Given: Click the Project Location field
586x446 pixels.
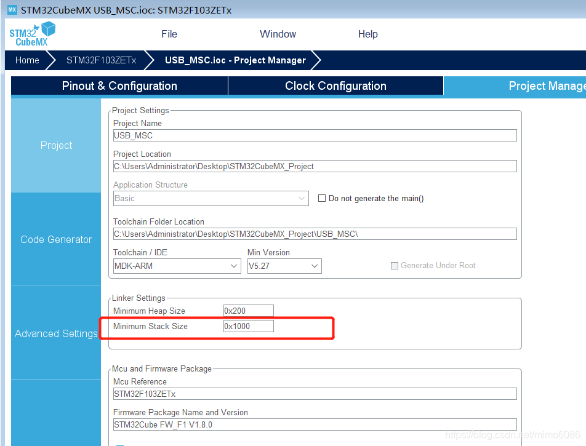Looking at the screenshot, I should point(315,166).
